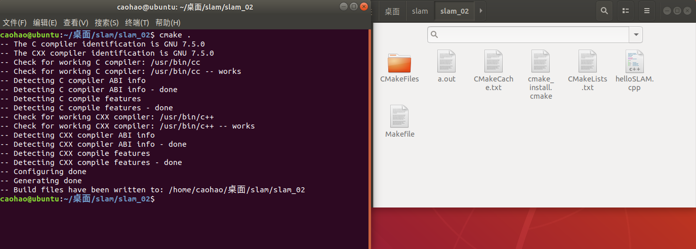
Task: Click the helloSLAM.cpp file name label
Action: [635, 83]
